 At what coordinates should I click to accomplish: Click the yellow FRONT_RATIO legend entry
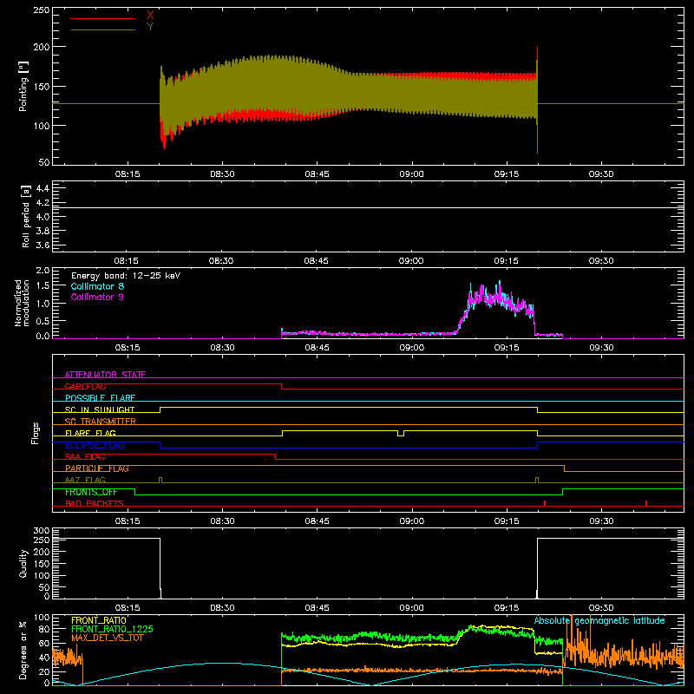[99, 620]
